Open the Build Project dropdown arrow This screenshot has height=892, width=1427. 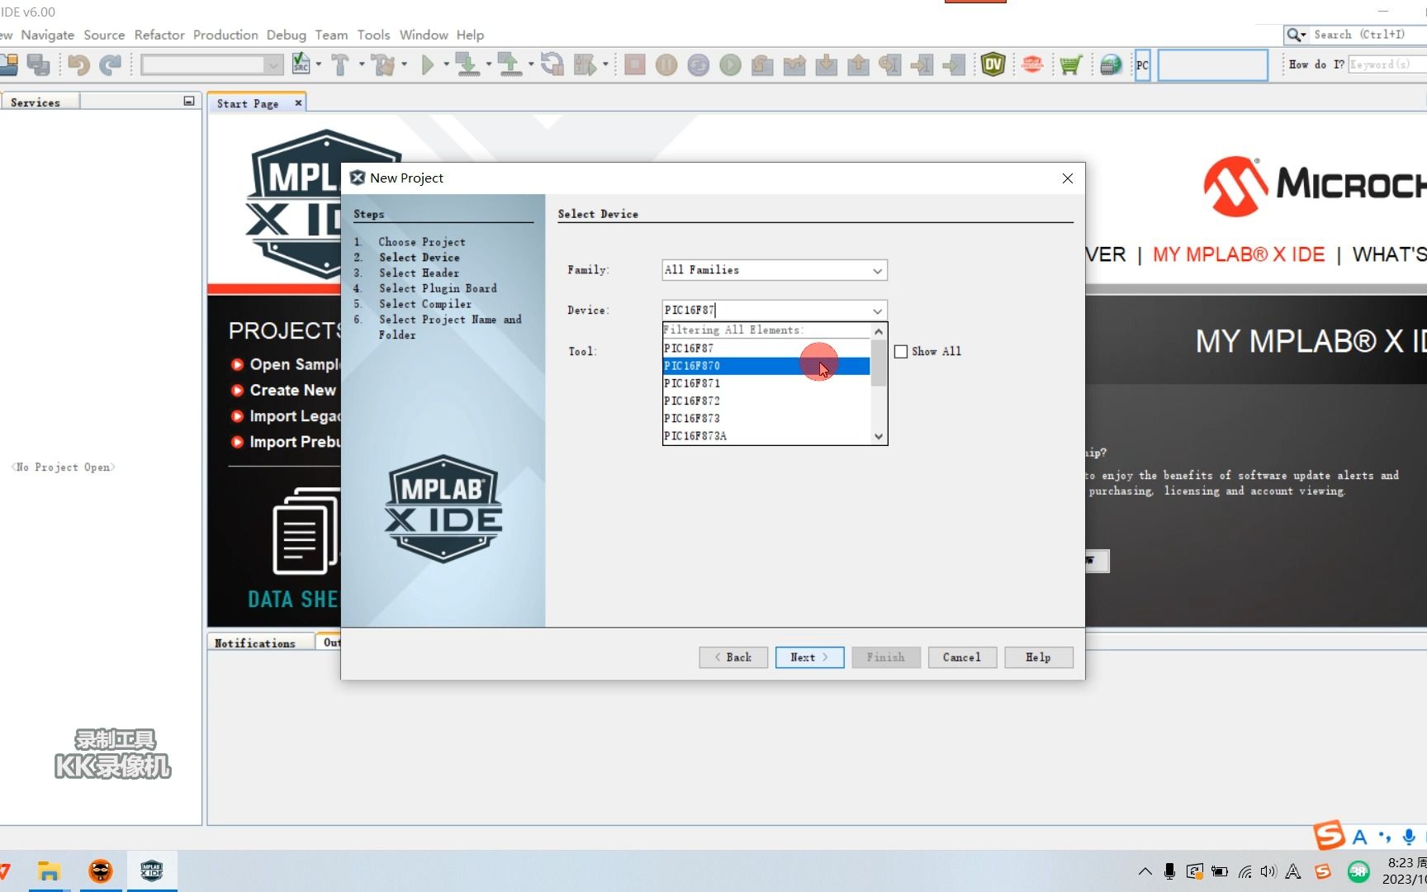361,64
